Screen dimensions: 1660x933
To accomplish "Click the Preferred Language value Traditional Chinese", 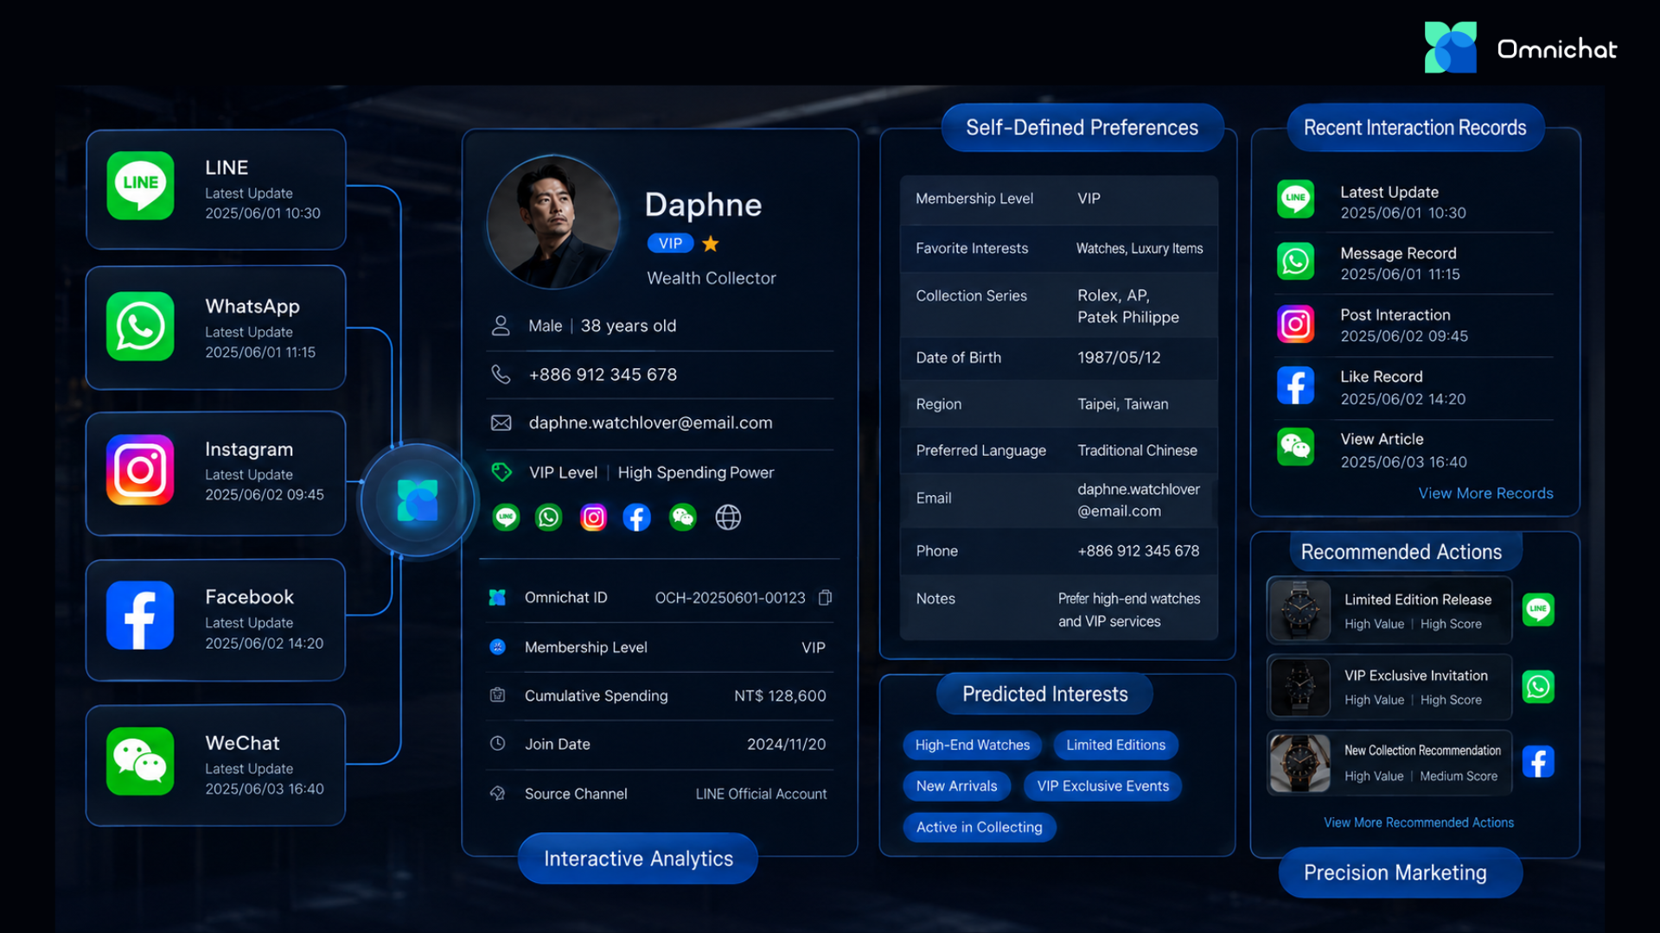I will click(x=1137, y=451).
